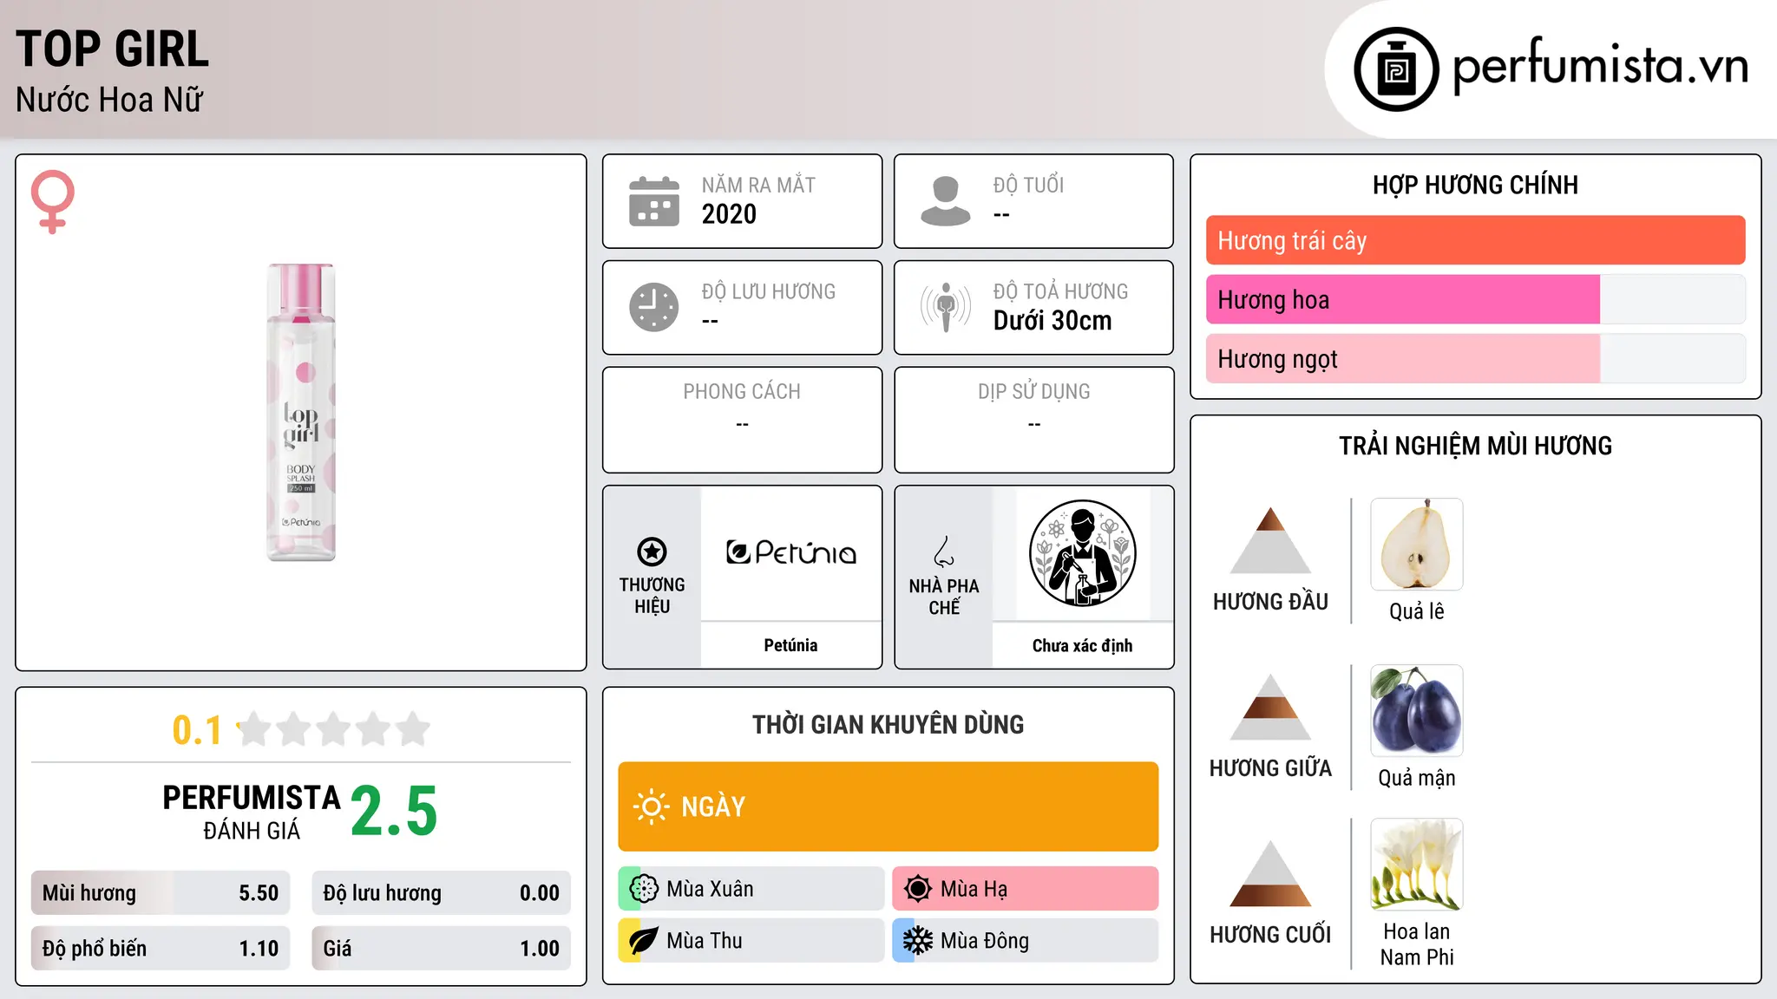
Task: Click the Perfumista rating value 2.5
Action: 394,811
